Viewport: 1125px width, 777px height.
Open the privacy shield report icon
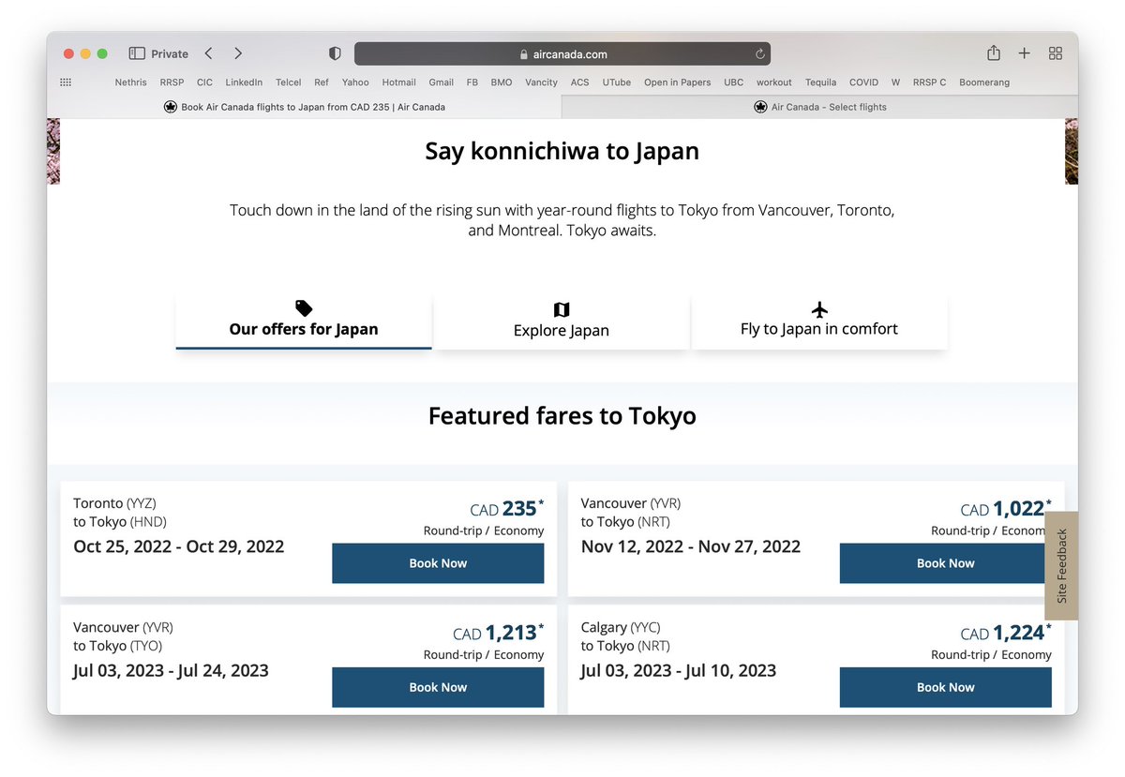point(335,53)
